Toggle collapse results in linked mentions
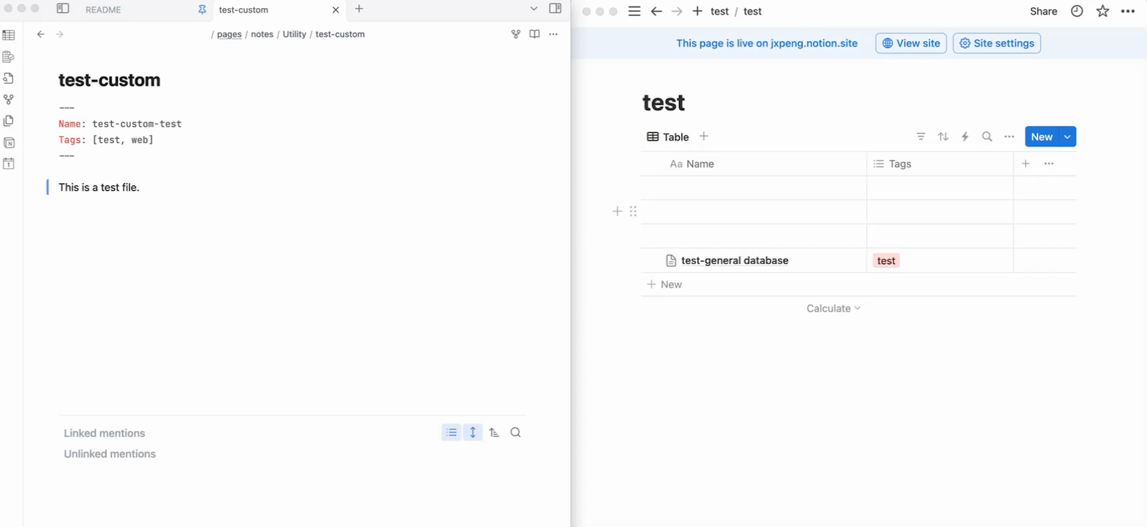This screenshot has width=1147, height=527. [451, 432]
